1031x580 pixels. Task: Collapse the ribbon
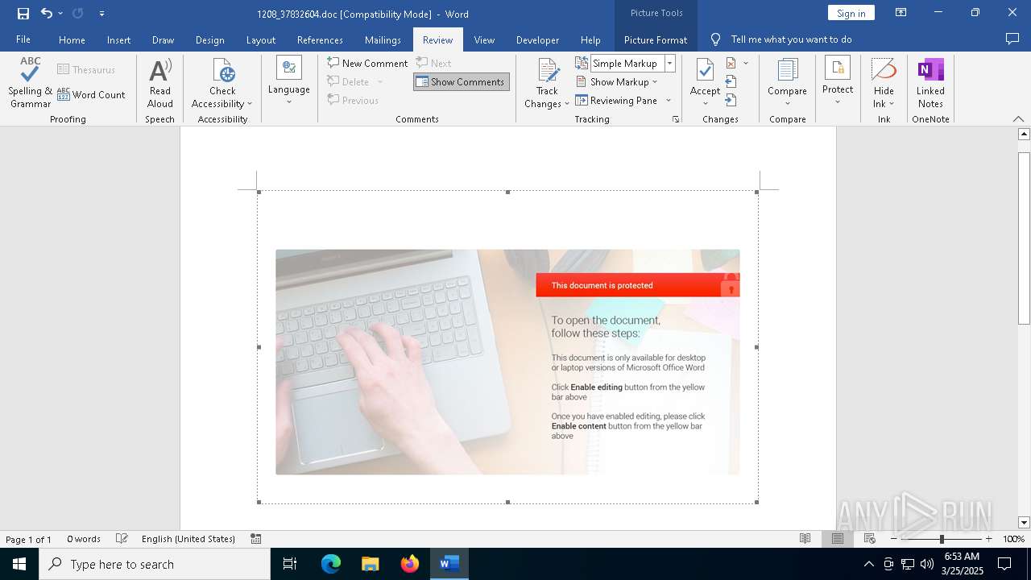[x=1018, y=119]
